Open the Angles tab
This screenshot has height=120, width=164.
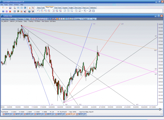coord(71,8)
